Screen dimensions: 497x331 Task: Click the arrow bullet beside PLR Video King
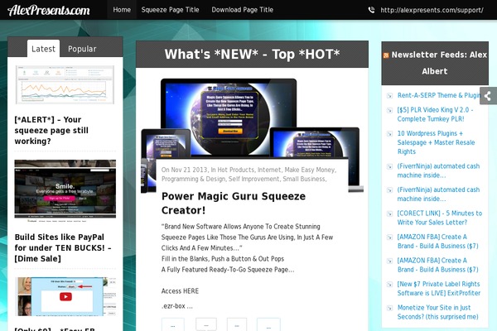point(389,110)
